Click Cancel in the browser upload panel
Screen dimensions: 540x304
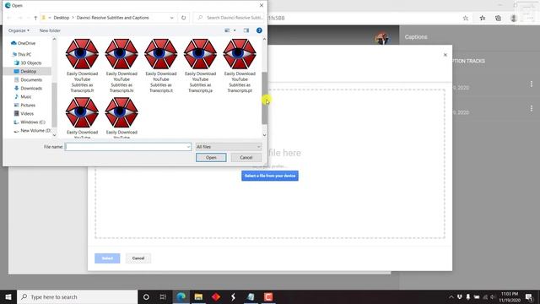138,258
